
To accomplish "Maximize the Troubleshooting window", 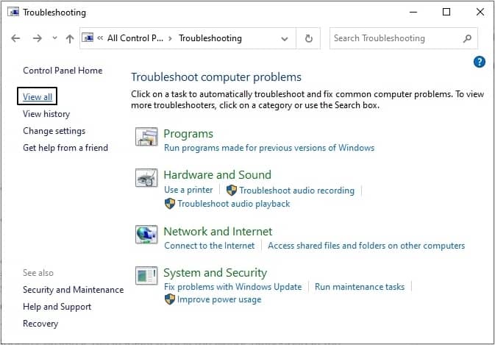I will click(446, 12).
